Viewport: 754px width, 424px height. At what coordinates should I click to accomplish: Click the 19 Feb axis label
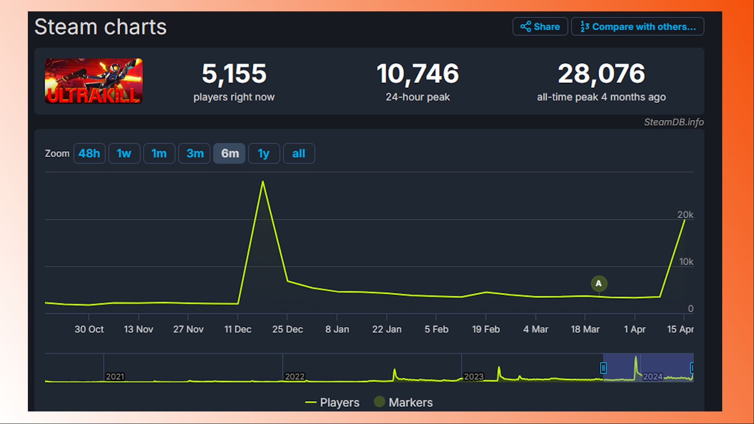click(486, 329)
